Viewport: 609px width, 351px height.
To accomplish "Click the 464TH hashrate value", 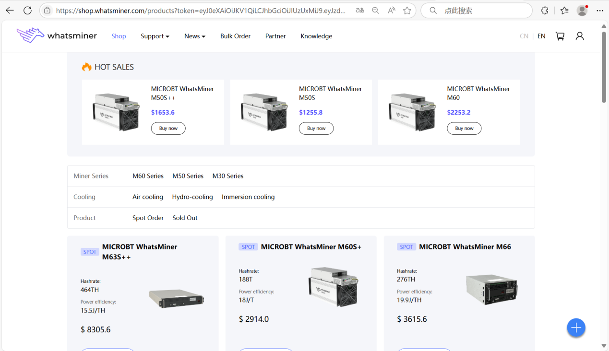I will tap(90, 290).
